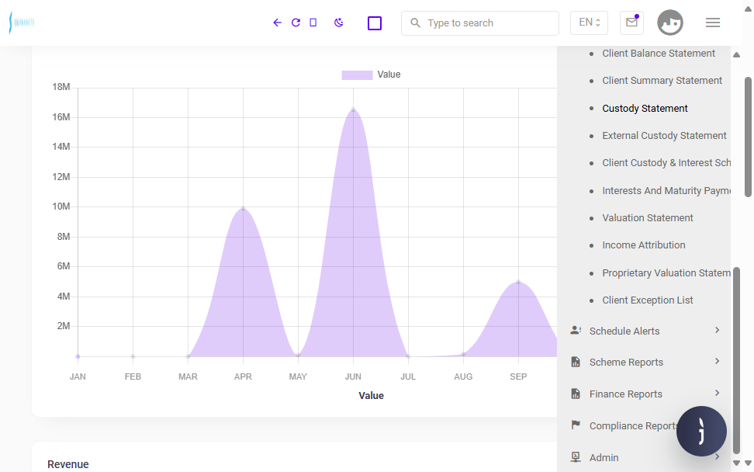Click the sidebar menu scrollbar thumb

(736, 360)
